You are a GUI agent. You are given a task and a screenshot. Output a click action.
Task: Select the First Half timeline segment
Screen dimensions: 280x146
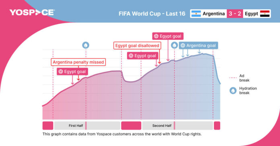[87, 126]
